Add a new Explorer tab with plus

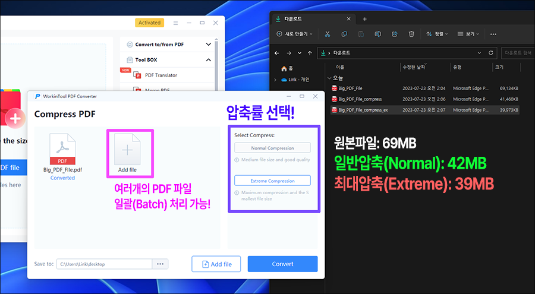tap(364, 19)
